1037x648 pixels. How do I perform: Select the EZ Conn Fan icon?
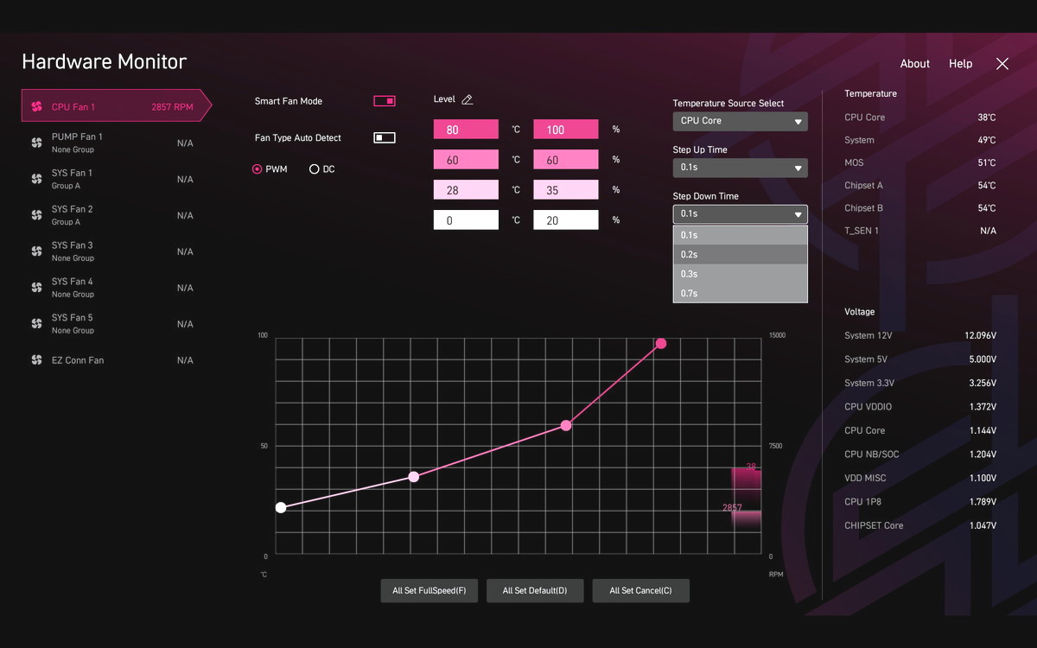click(x=36, y=360)
